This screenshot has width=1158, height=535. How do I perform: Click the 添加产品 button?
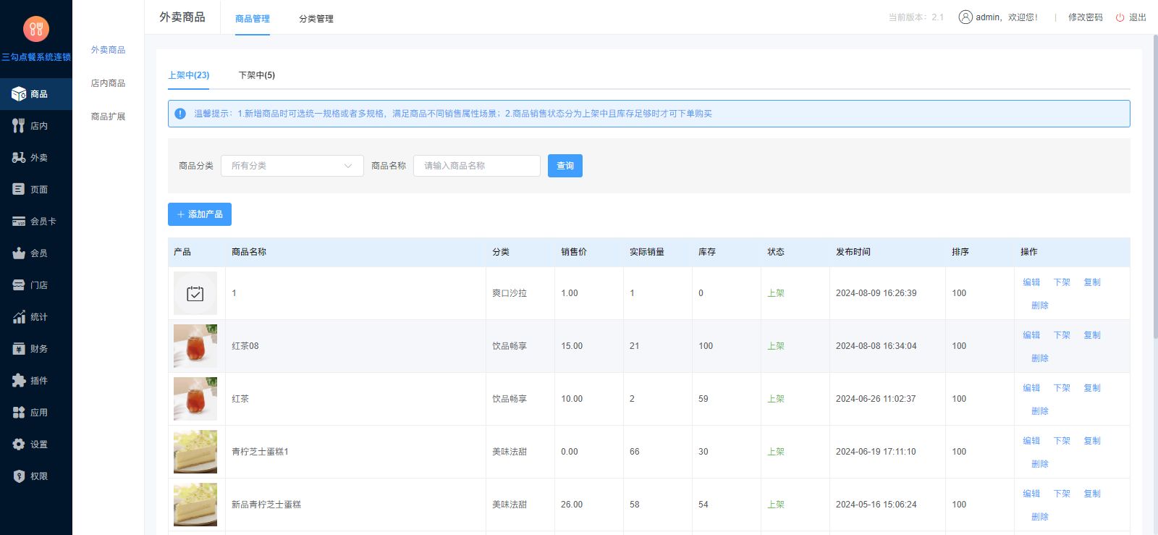200,214
